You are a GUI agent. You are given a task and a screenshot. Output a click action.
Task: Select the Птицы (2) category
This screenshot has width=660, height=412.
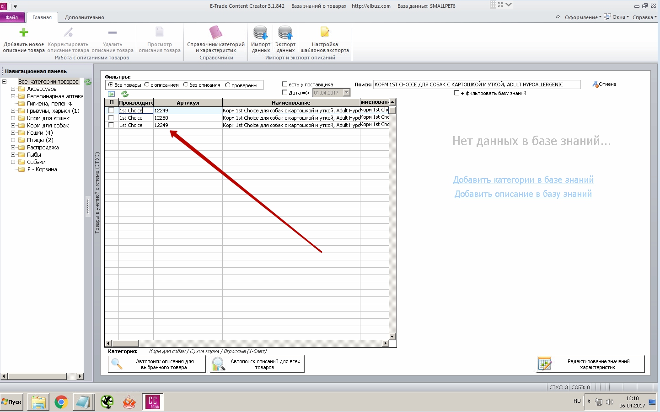(40, 140)
